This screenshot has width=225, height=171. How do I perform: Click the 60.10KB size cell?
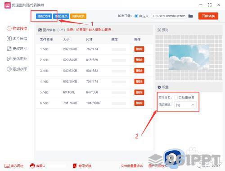[x=69, y=92]
